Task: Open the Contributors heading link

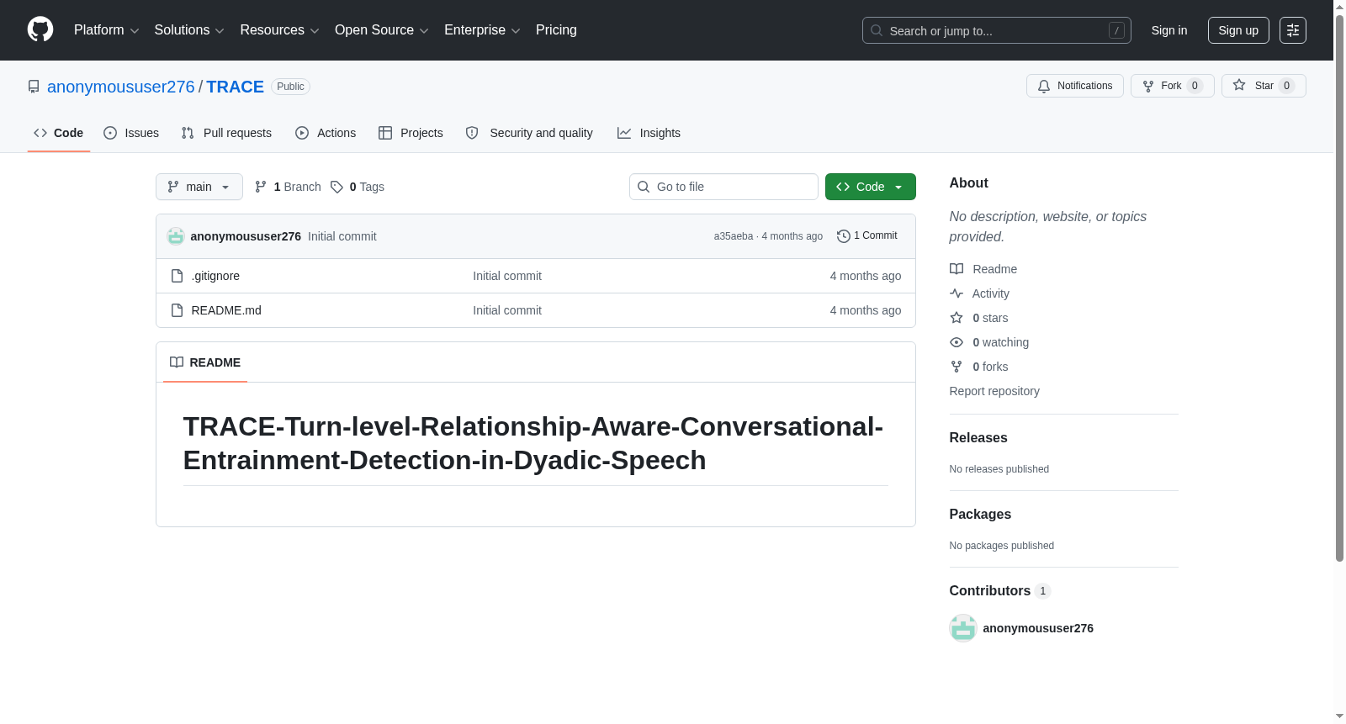Action: tap(1000, 591)
